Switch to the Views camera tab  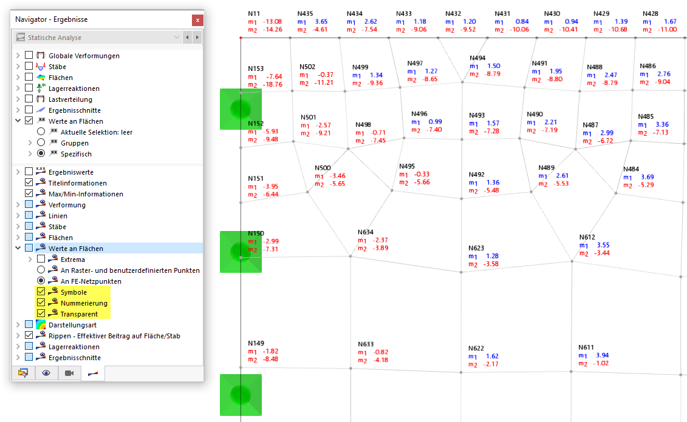69,373
